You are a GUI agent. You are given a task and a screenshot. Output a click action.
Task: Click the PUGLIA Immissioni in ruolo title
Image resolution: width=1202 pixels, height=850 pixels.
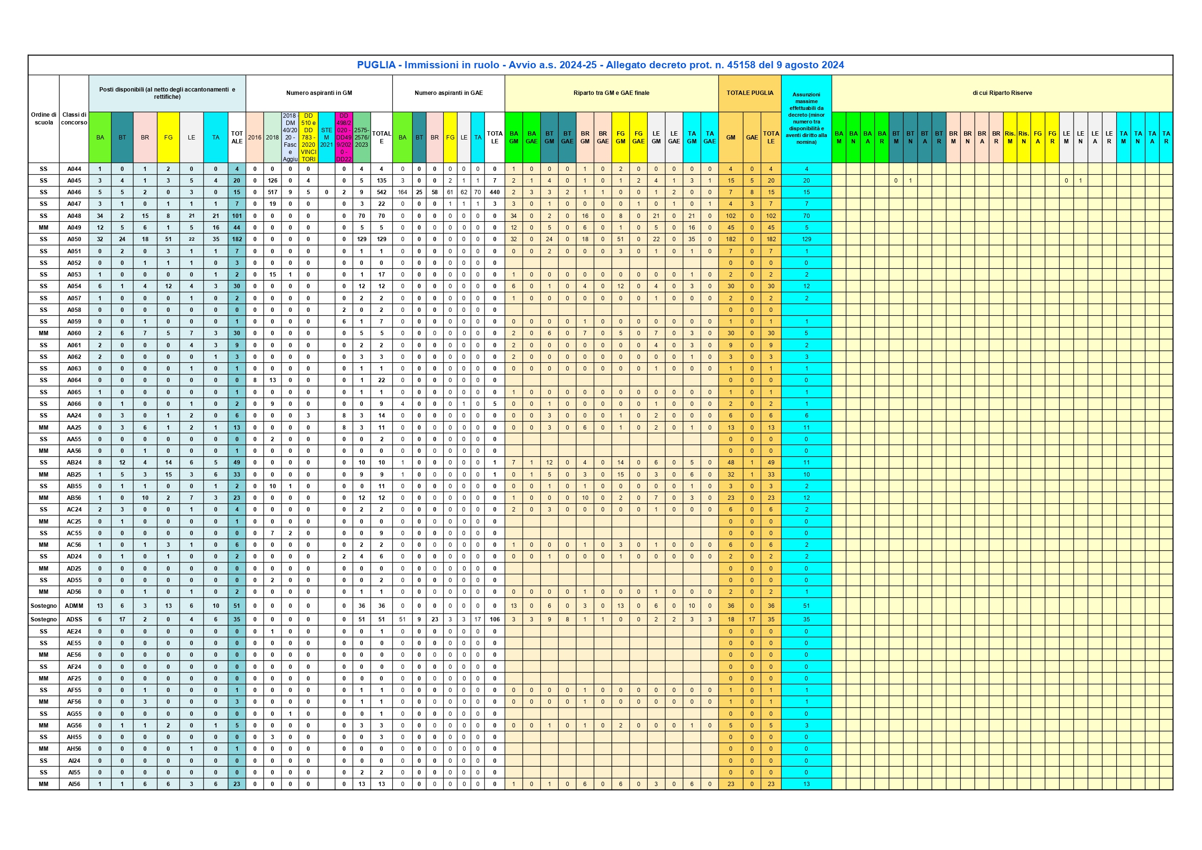600,65
